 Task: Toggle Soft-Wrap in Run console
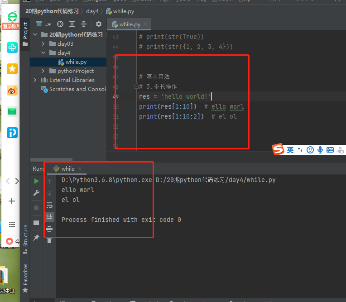49,205
